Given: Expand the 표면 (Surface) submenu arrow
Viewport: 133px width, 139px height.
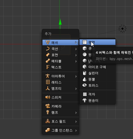Looking at the screenshot, I should (76, 55).
